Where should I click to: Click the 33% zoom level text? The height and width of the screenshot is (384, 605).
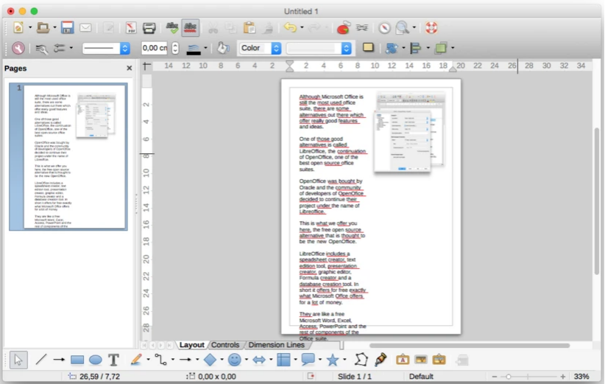coord(581,377)
